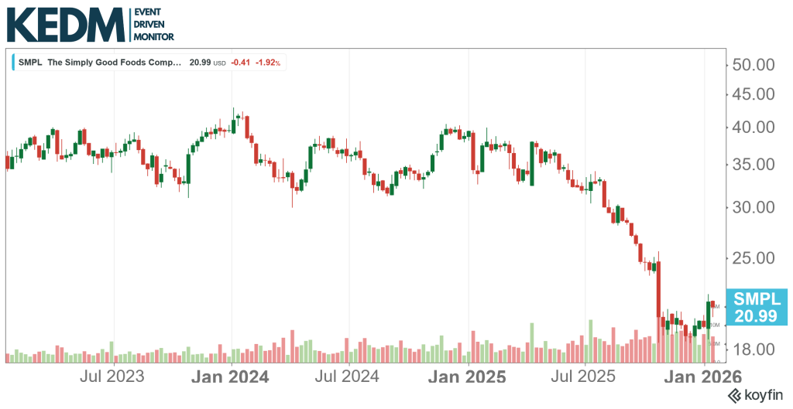Click the Jul 2023 date label
This screenshot has width=793, height=409.
[112, 377]
